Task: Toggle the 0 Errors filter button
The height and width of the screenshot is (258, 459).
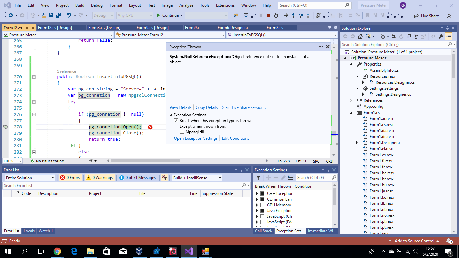Action: 70,178
